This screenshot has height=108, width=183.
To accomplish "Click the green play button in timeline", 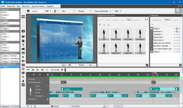I will tap(37, 70).
